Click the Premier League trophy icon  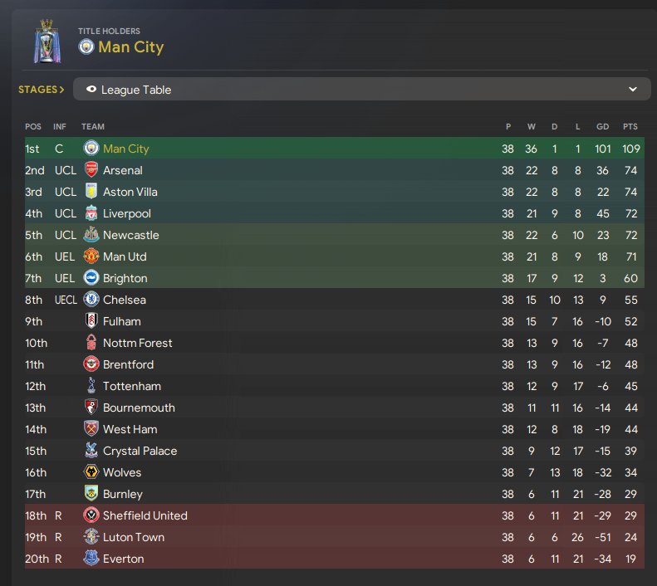[x=47, y=42]
